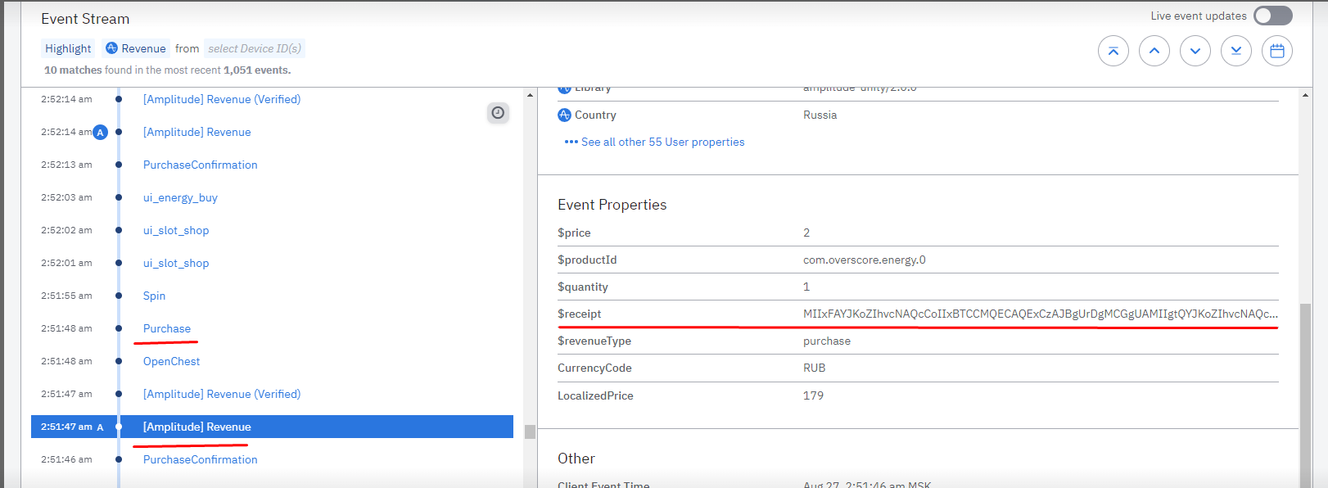Click the $revenueType value purchase
The height and width of the screenshot is (488, 1328).
click(x=827, y=341)
